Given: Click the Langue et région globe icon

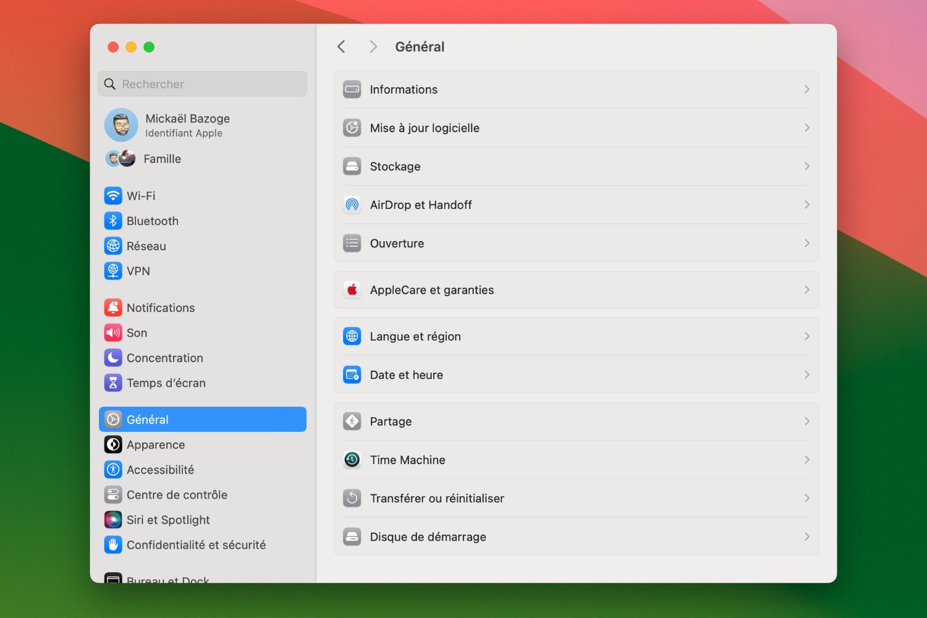Looking at the screenshot, I should pos(352,336).
